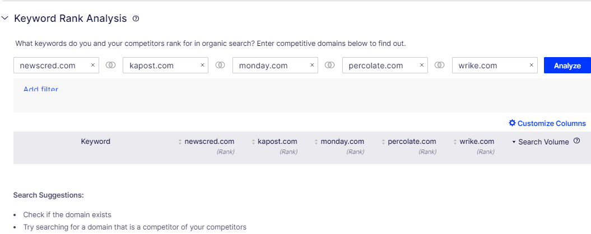This screenshot has width=591, height=234.
Task: Open the Add filter link
Action: tap(41, 90)
